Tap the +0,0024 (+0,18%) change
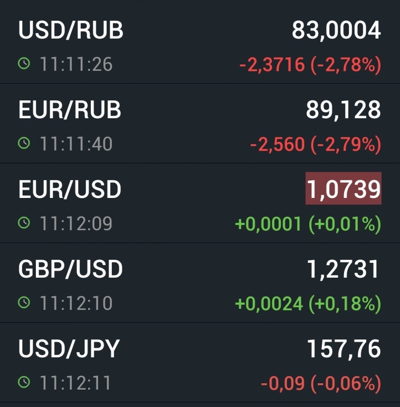Image resolution: width=400 pixels, height=407 pixels. tap(308, 304)
